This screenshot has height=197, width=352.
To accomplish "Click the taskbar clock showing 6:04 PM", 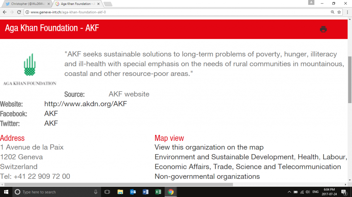I will [329, 192].
